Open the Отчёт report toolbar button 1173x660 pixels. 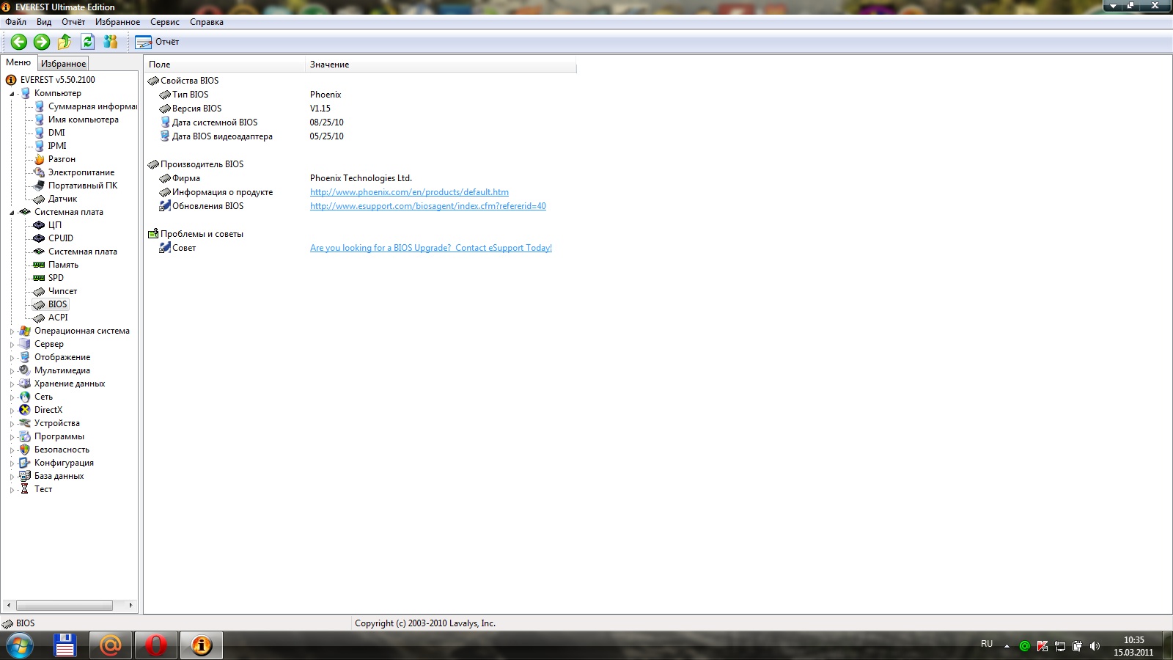(x=157, y=42)
